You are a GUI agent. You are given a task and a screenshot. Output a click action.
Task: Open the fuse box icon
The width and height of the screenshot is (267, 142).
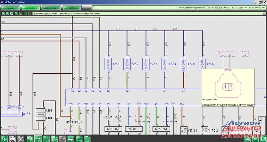(87, 139)
